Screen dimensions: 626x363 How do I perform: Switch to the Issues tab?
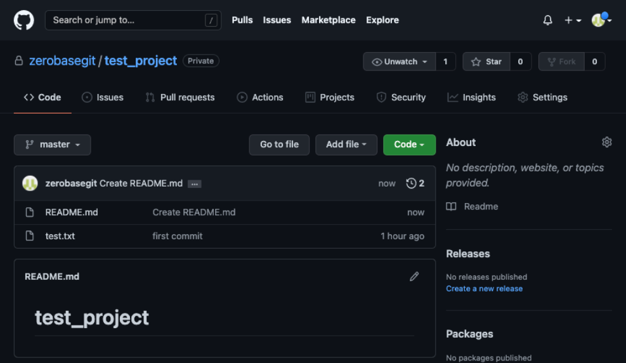coord(103,97)
